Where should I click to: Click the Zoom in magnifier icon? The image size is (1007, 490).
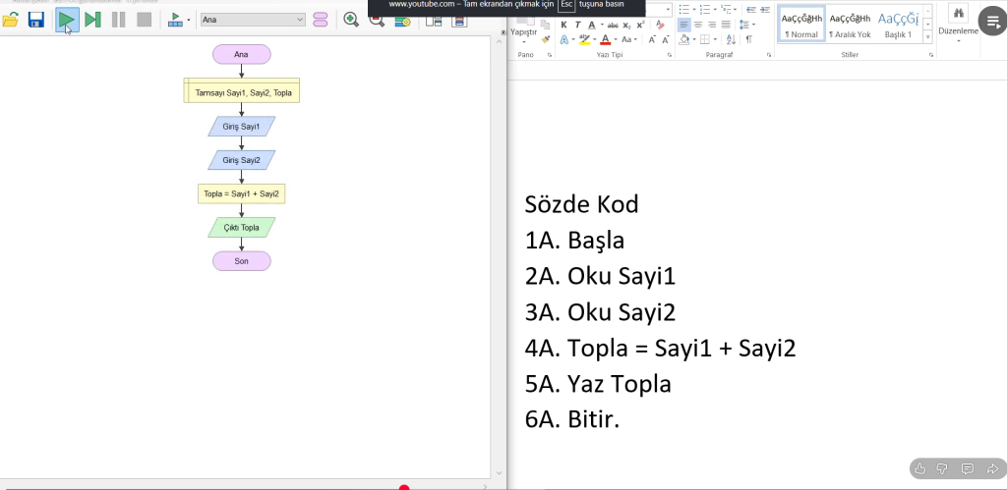pos(351,19)
